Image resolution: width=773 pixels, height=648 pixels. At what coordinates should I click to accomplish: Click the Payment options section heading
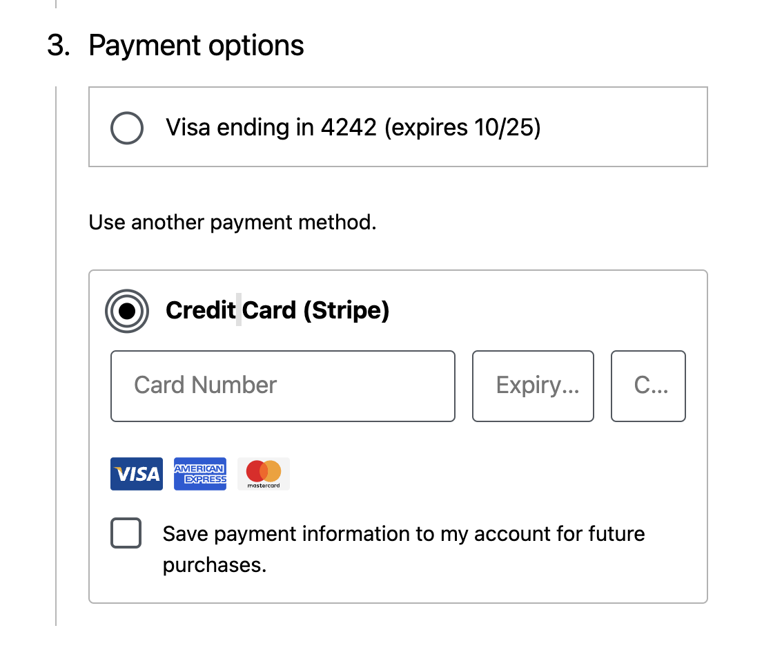point(197,45)
